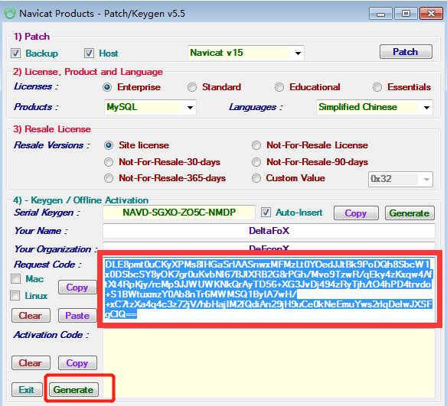Toggle the Host checkbox
The width and height of the screenshot is (447, 406).
click(x=89, y=54)
